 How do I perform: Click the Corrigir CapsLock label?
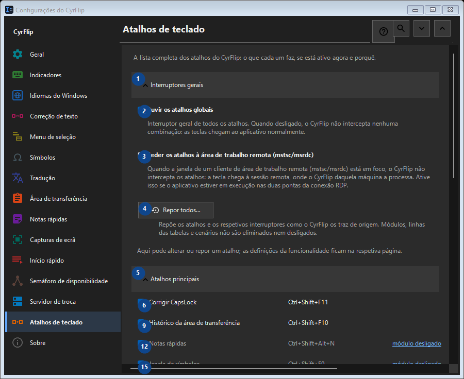[173, 302]
